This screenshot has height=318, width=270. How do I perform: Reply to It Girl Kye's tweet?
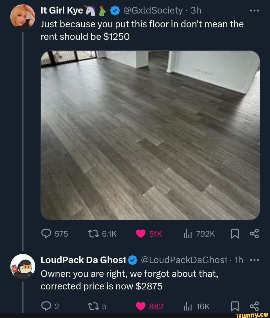click(46, 234)
